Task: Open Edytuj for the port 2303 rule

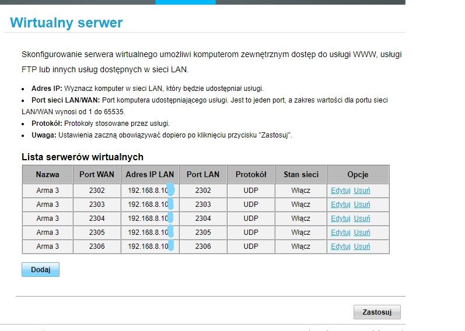Action: [340, 205]
